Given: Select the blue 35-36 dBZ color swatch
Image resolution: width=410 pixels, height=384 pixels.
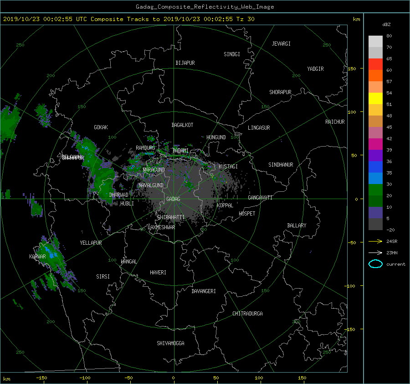Looking at the screenshot, I should tap(375, 167).
